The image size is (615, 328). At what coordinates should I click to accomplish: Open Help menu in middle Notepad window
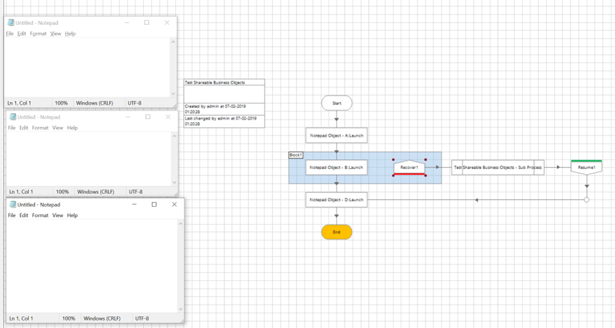pyautogui.click(x=72, y=128)
